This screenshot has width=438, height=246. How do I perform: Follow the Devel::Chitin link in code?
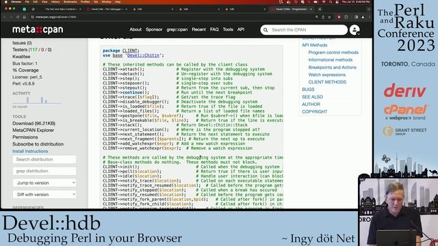[143, 55]
